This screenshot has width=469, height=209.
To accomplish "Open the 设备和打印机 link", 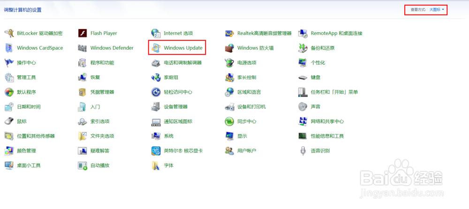I will point(251,107).
